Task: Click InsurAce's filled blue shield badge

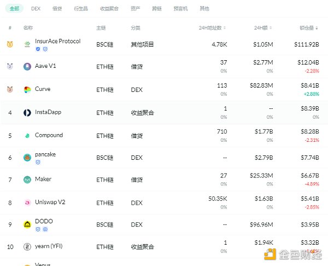Action: [x=38, y=49]
